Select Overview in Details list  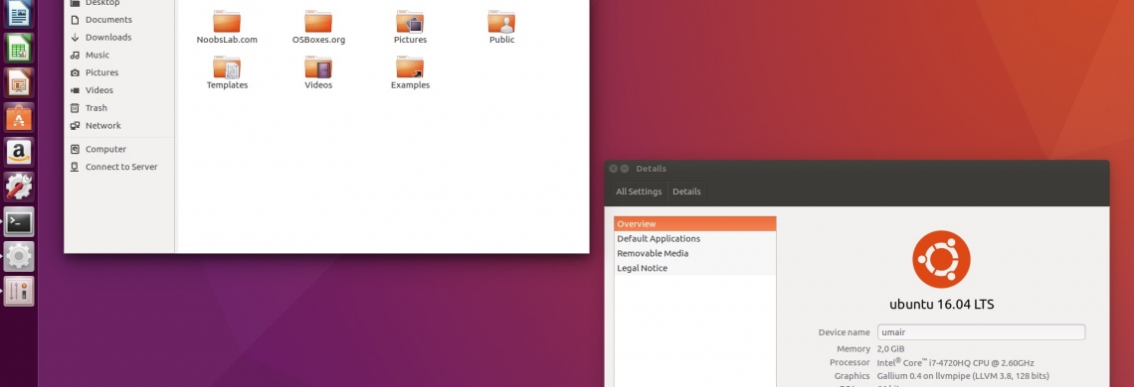pyautogui.click(x=695, y=224)
